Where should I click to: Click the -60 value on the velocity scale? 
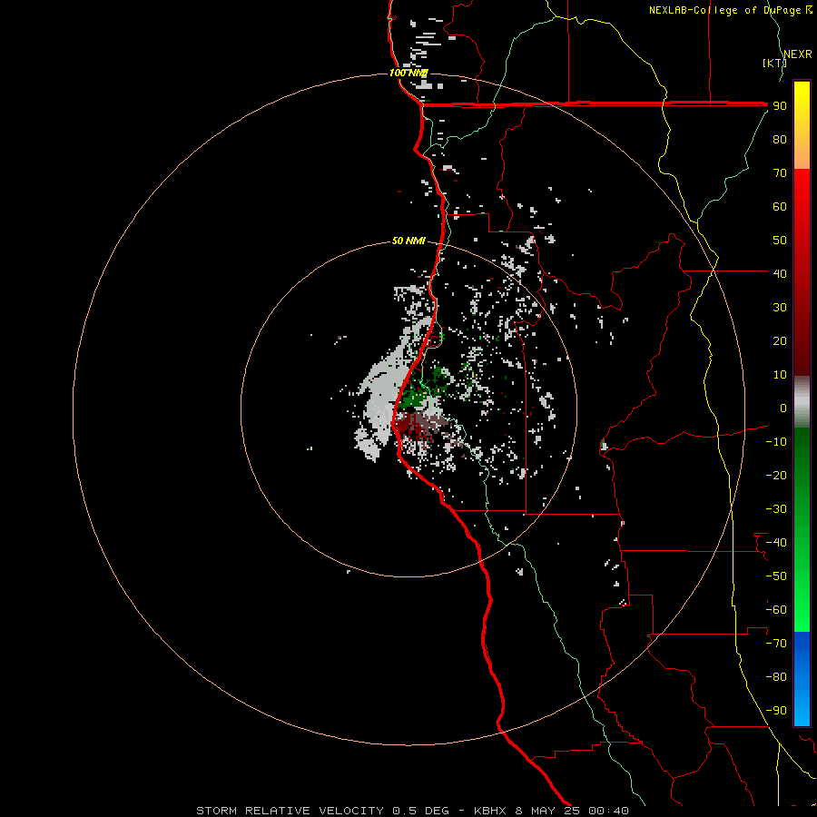776,610
